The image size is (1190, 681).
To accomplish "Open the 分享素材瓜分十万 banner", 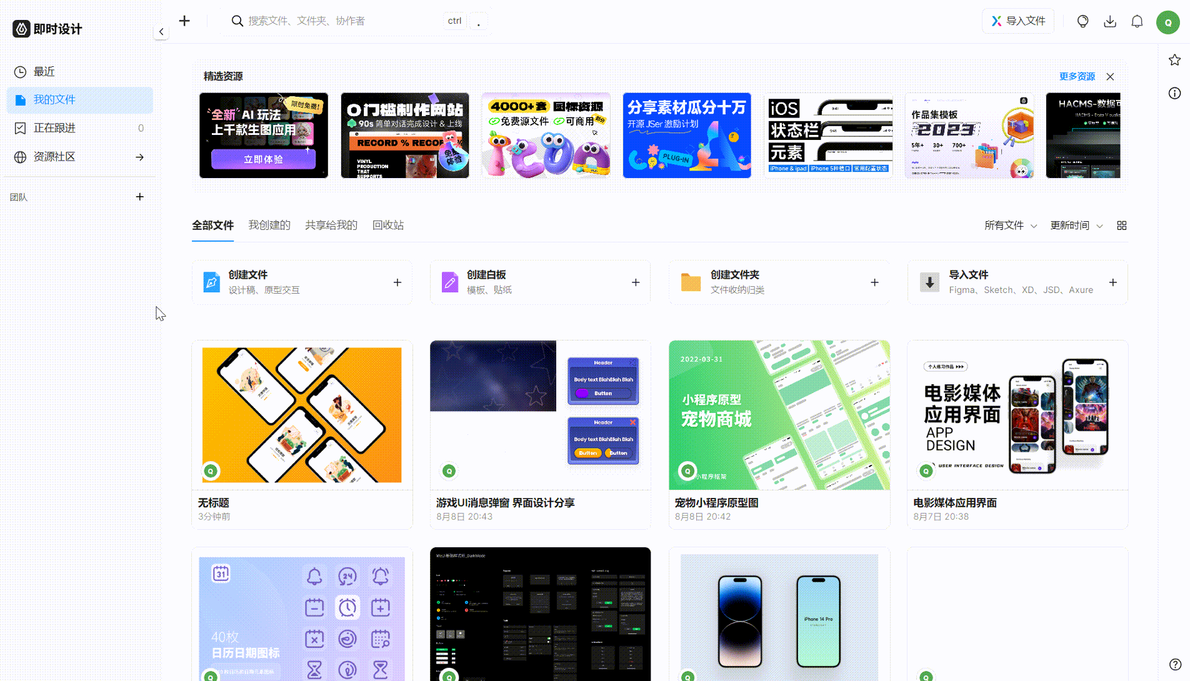I will 687,136.
